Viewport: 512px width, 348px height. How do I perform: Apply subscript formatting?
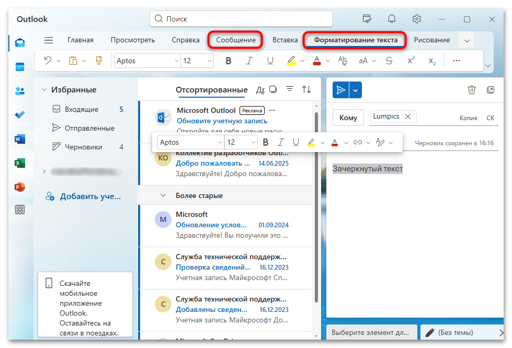[432, 61]
